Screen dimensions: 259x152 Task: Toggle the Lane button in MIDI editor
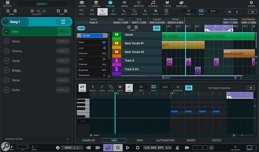82,88
